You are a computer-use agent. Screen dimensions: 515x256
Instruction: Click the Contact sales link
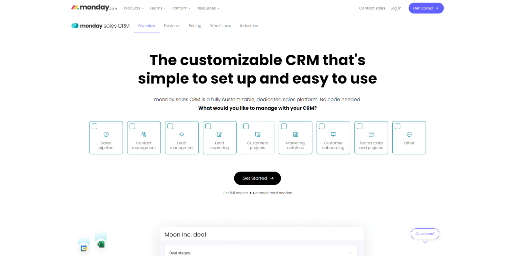click(372, 8)
